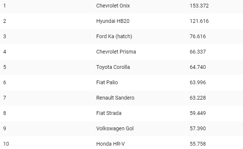
Task: Click the Fiat Palio entry
Action: point(107,82)
